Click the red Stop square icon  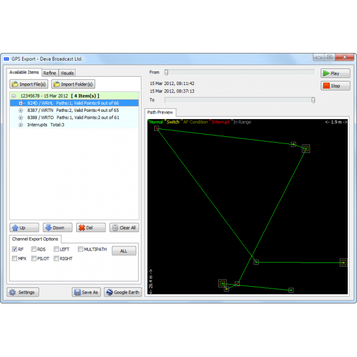click(326, 86)
